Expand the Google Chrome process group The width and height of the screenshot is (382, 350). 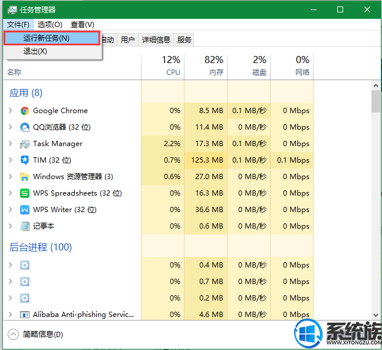pos(10,111)
